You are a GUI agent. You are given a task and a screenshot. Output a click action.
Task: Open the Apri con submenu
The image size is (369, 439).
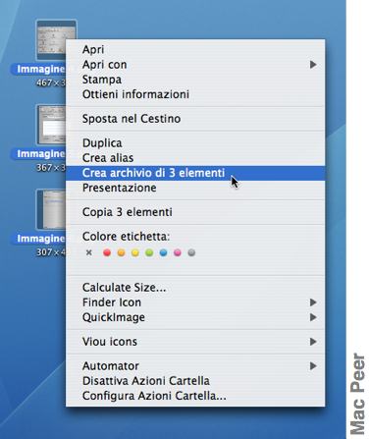click(195, 65)
